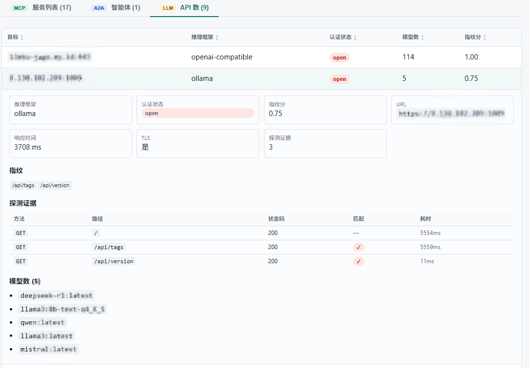This screenshot has height=368, width=529.
Task: Collapse the ollama table row
Action: click(262, 78)
